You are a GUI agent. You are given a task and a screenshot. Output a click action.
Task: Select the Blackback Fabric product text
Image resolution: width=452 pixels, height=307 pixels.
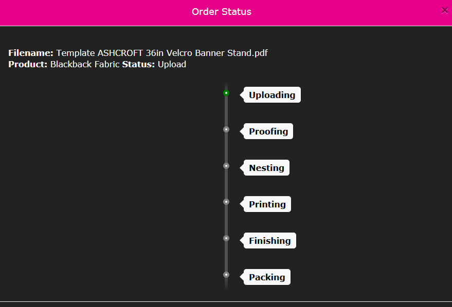click(85, 64)
